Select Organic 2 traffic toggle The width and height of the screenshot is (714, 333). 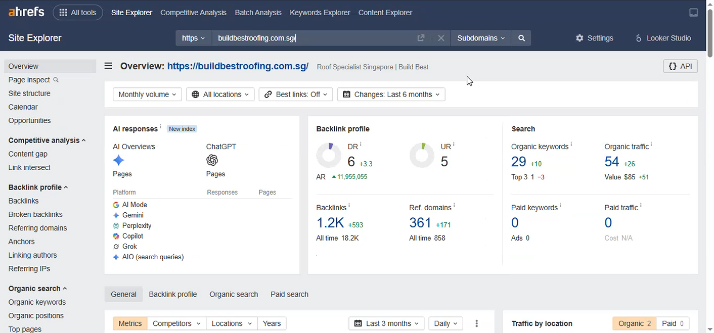pos(635,323)
